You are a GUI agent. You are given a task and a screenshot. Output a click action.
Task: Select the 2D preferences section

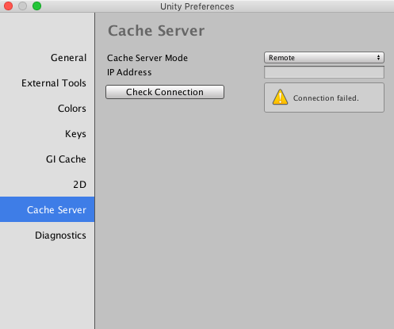tap(79, 185)
